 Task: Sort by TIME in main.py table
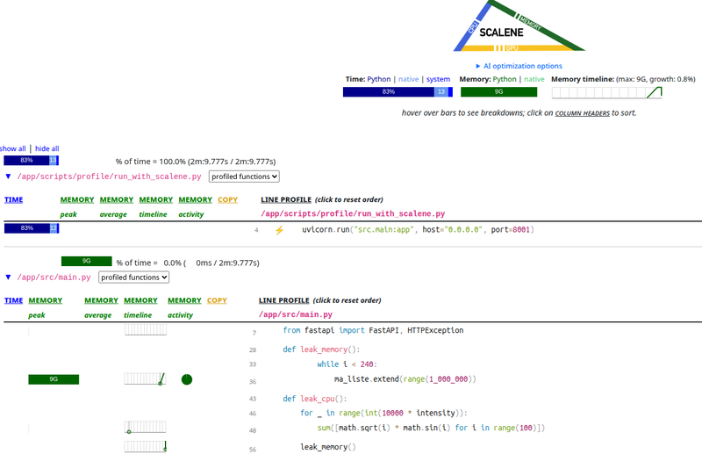[13, 300]
